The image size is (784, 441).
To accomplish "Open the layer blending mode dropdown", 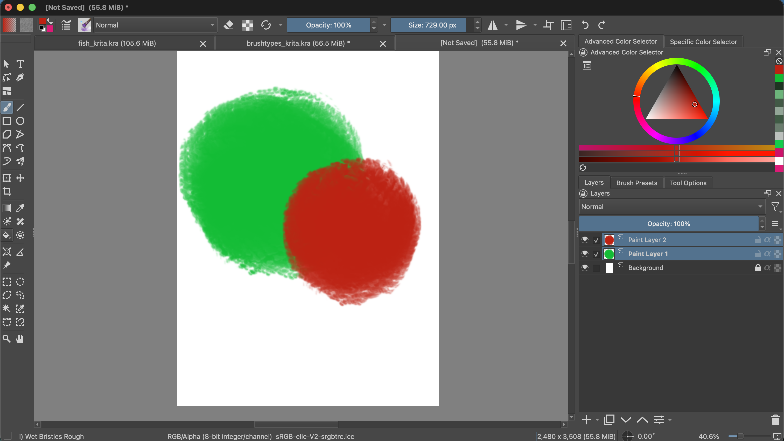I will [672, 207].
